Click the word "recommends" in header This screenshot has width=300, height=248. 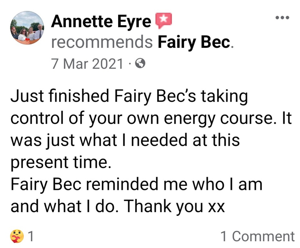pos(102,43)
